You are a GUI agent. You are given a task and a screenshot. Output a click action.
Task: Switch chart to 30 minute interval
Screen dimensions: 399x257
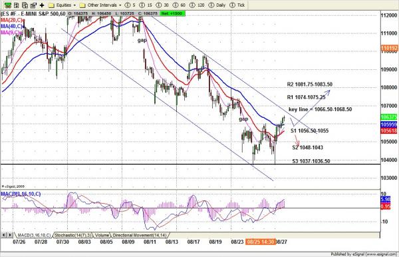tap(162, 5)
